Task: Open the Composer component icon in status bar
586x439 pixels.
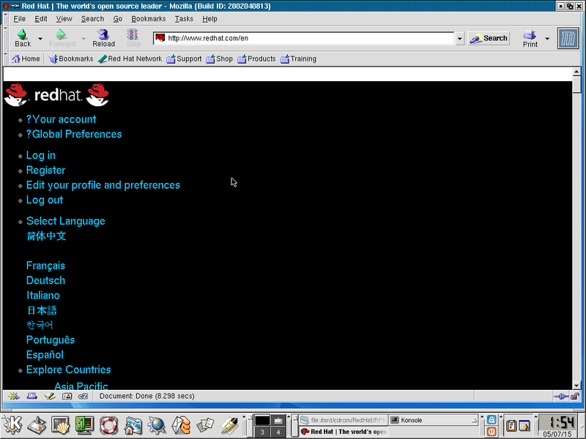Action: coord(49,396)
